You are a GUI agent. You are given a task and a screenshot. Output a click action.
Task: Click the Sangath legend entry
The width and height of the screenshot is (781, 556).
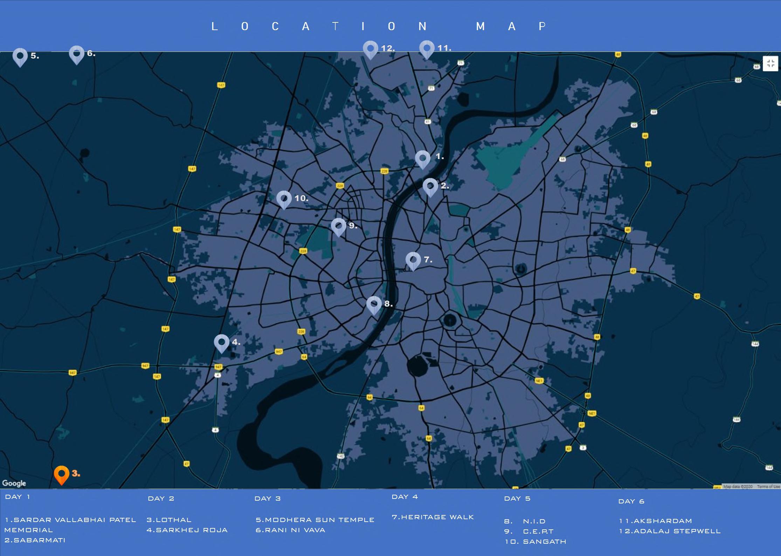[x=535, y=542]
